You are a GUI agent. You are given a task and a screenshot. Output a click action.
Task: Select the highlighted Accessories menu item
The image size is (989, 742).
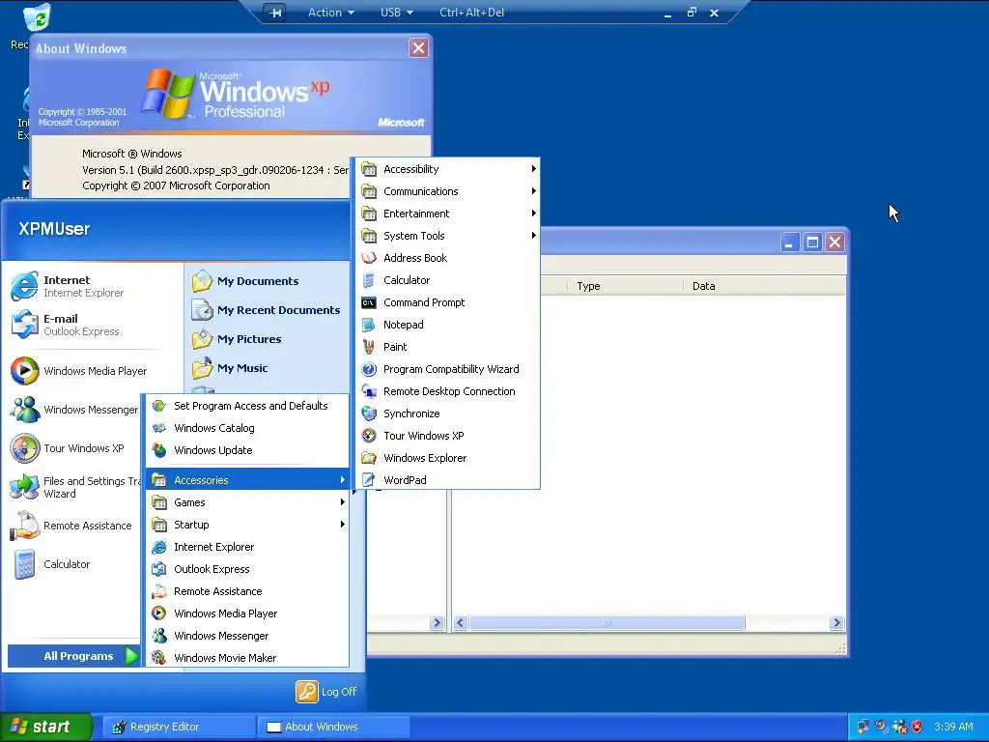[x=247, y=479]
